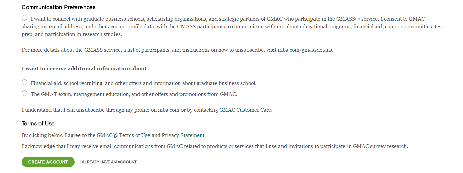Click the GMASS service details sentence
Viewport: 463px width, 173px height.
tap(148, 50)
